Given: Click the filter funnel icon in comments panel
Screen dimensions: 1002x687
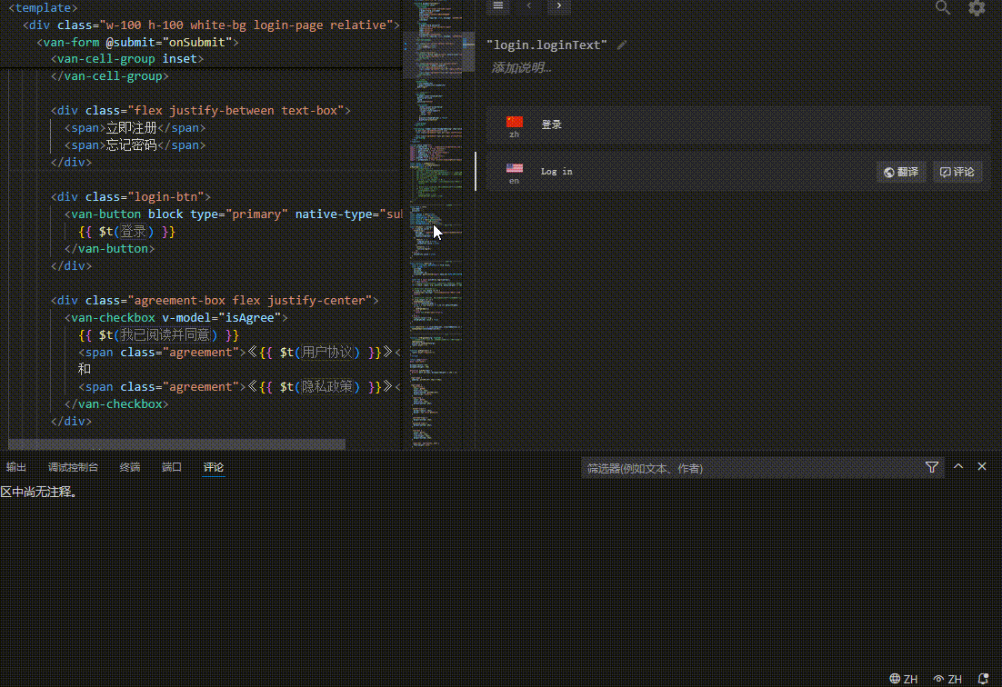Looking at the screenshot, I should coord(932,467).
